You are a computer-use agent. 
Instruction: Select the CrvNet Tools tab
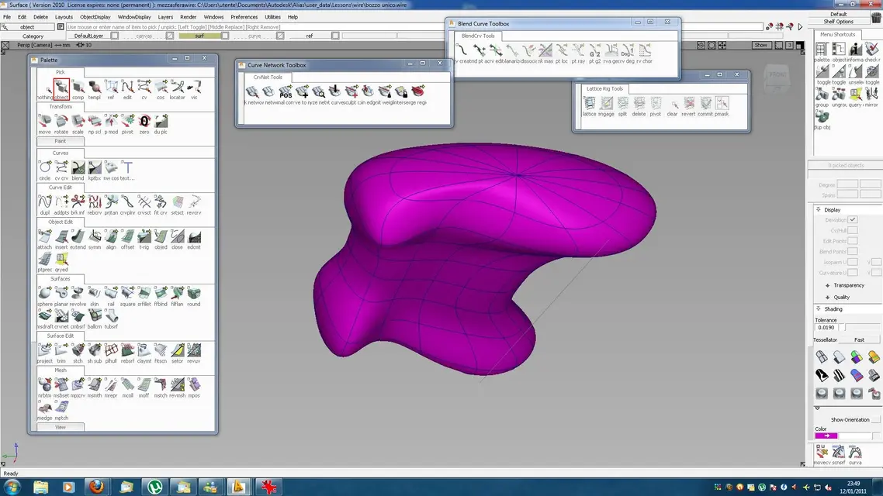[268, 77]
